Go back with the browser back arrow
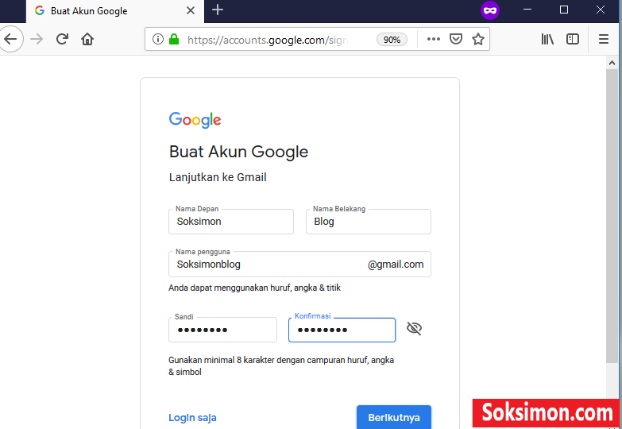The image size is (622, 429). pos(10,39)
